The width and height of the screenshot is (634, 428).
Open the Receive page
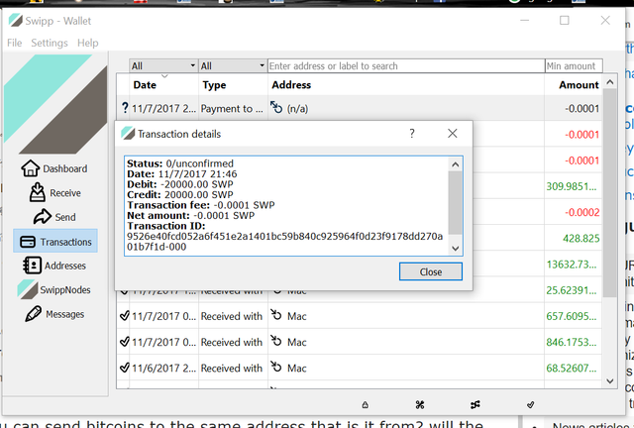(x=55, y=192)
